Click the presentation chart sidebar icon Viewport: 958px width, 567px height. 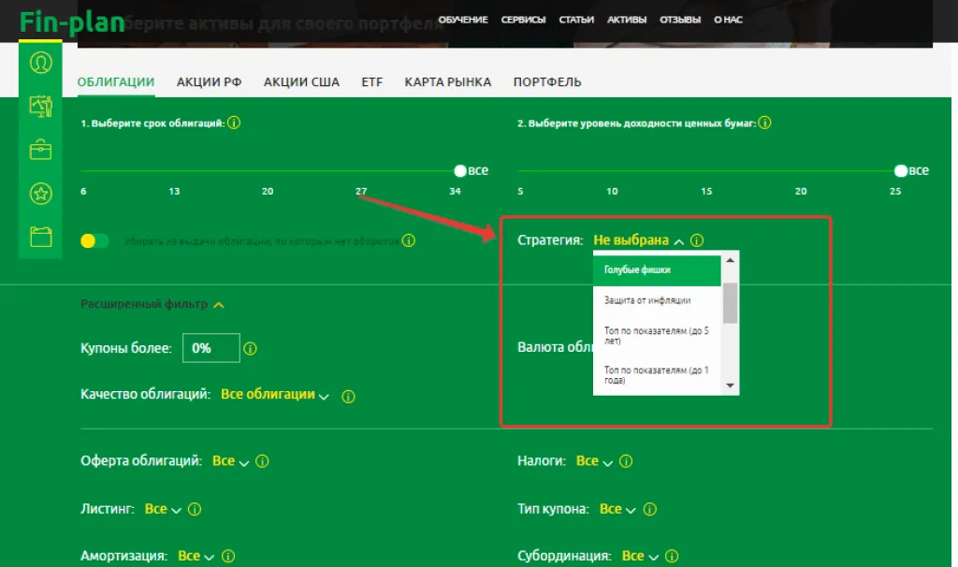40,107
